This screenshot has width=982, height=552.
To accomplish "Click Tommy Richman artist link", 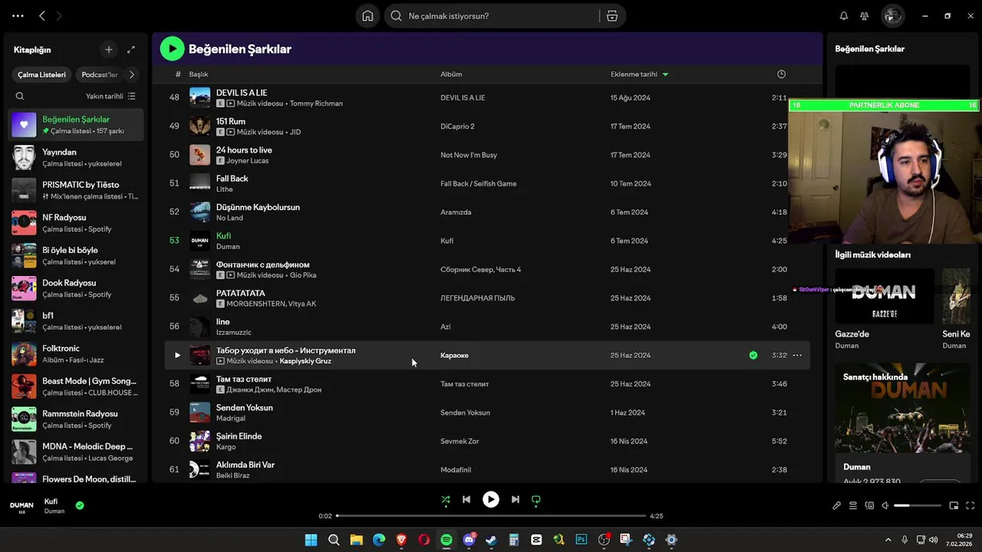I will click(x=316, y=103).
